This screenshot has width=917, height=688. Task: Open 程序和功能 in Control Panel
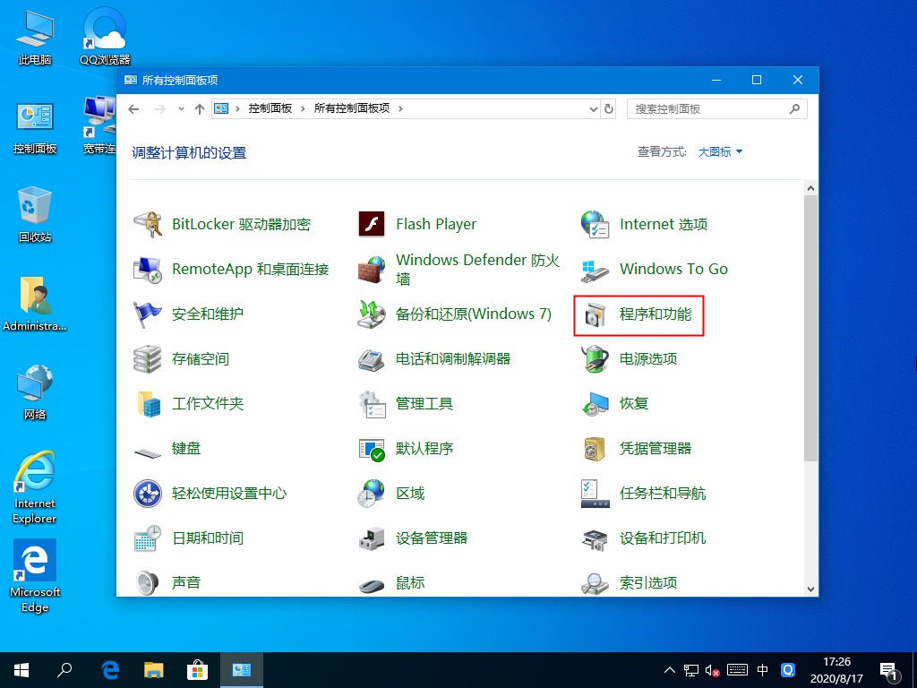click(x=638, y=314)
